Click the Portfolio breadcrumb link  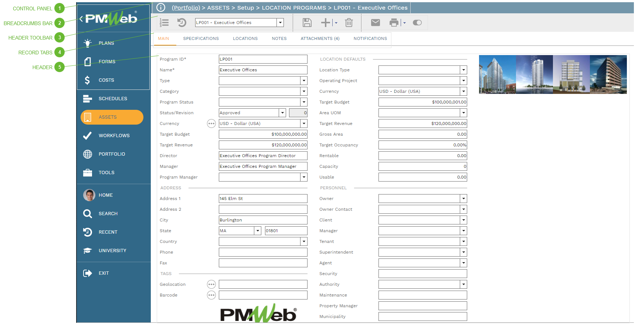point(186,7)
